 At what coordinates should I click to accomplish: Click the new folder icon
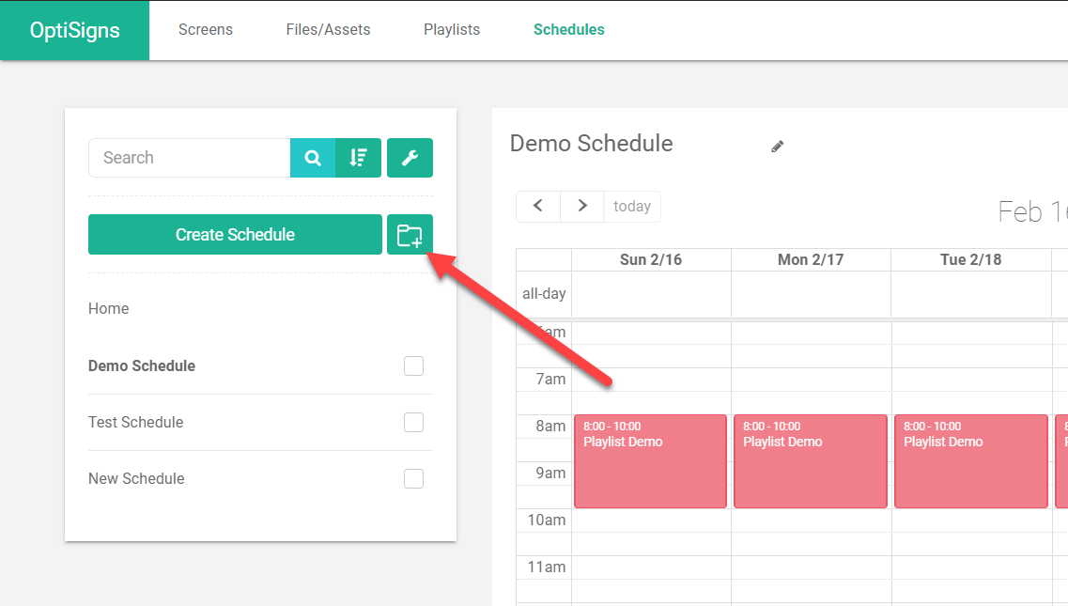point(410,235)
